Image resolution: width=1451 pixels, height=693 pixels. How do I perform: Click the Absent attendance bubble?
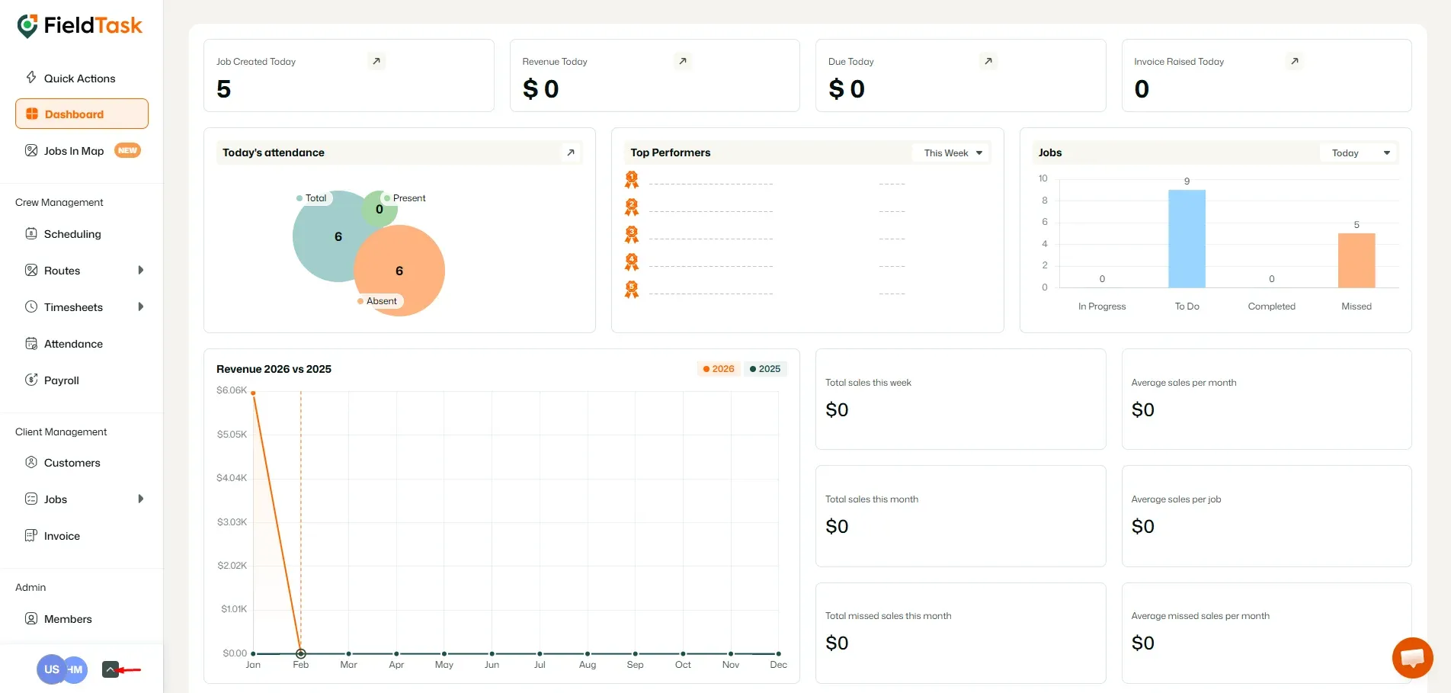(399, 271)
